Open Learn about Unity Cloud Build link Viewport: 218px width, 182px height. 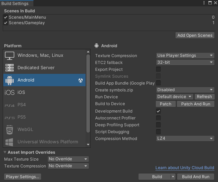coord(185,168)
